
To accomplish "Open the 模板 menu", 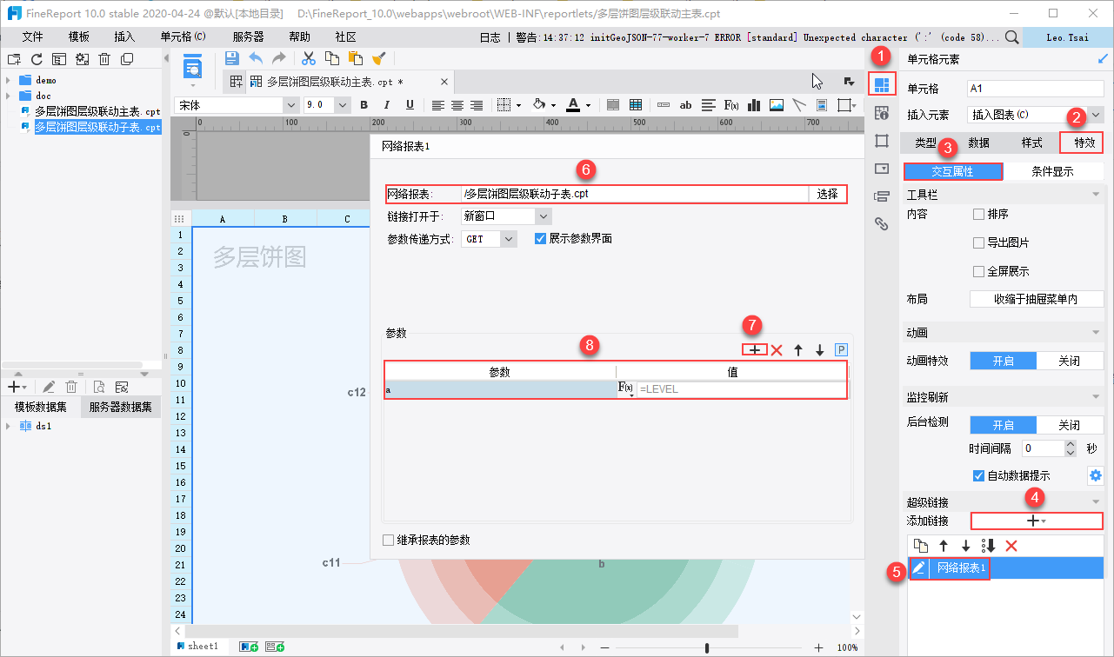I will click(x=79, y=37).
